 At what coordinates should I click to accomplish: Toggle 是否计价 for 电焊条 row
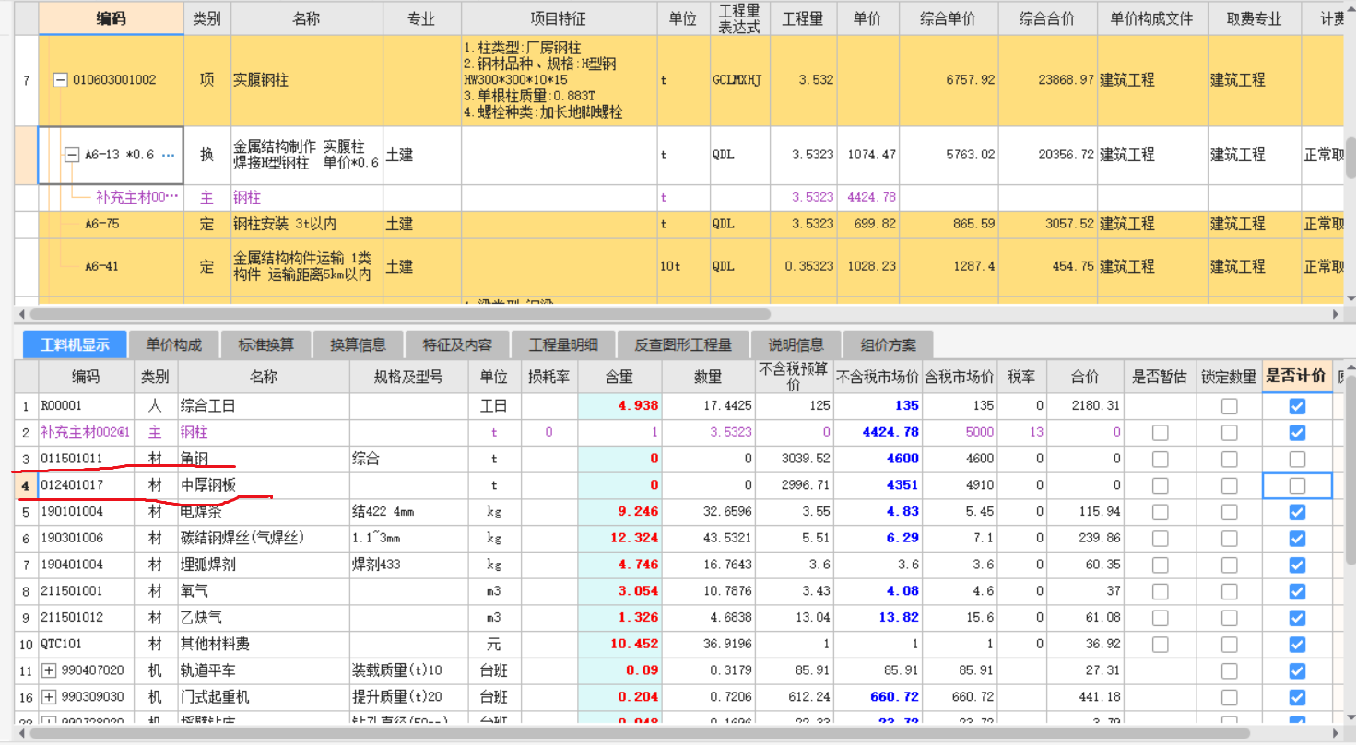coord(1297,512)
